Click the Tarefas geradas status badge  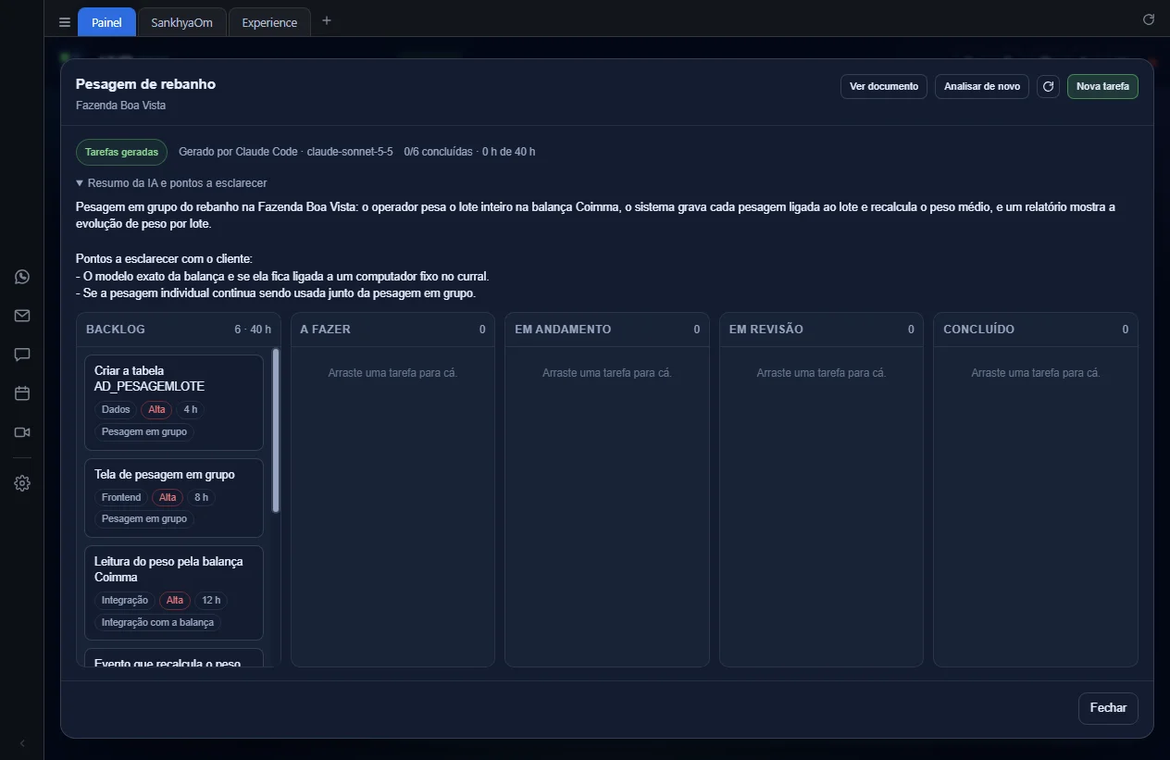coord(121,152)
